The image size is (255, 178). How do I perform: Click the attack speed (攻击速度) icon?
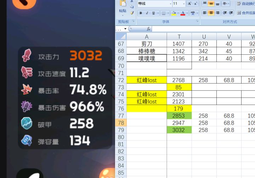27,72
